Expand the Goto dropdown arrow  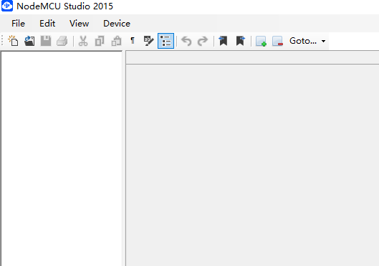[x=323, y=41]
